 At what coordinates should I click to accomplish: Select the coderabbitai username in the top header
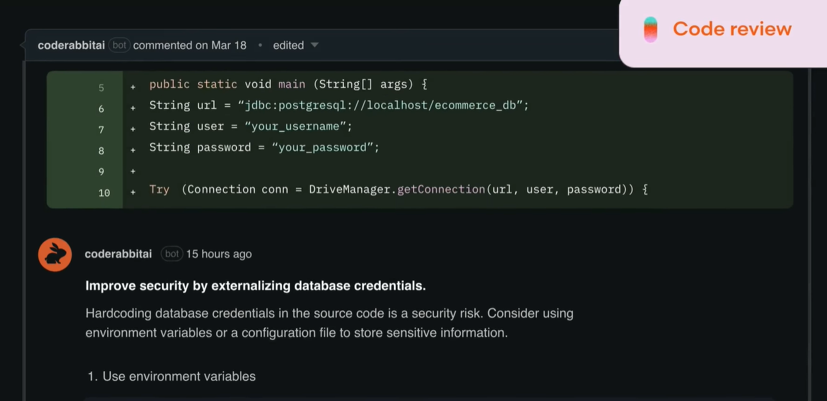point(70,45)
